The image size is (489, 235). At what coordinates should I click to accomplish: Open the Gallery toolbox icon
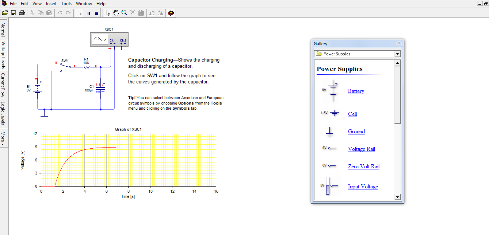click(x=171, y=13)
